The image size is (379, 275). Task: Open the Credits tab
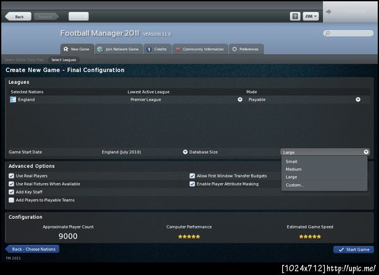(x=157, y=49)
